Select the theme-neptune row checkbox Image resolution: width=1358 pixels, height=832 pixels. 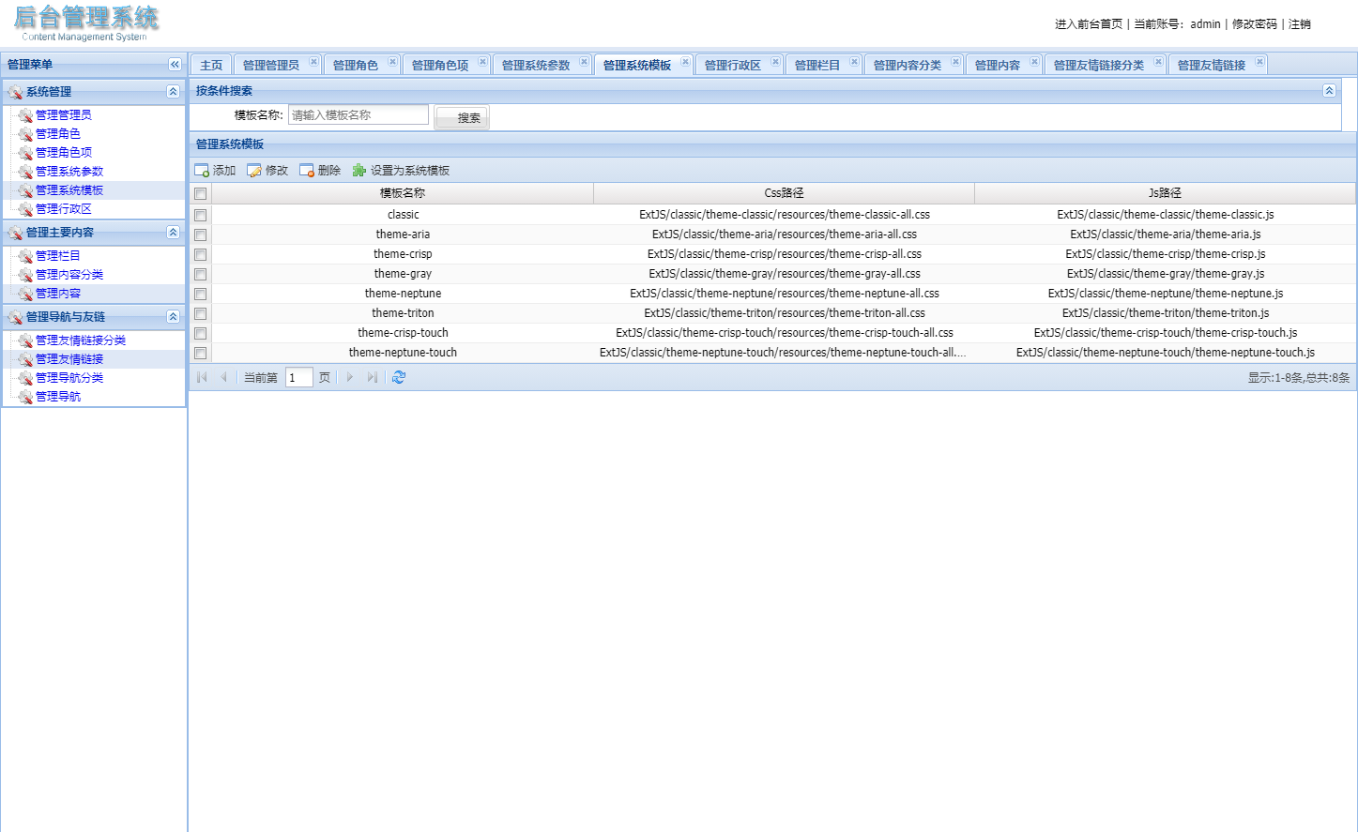[x=200, y=294]
